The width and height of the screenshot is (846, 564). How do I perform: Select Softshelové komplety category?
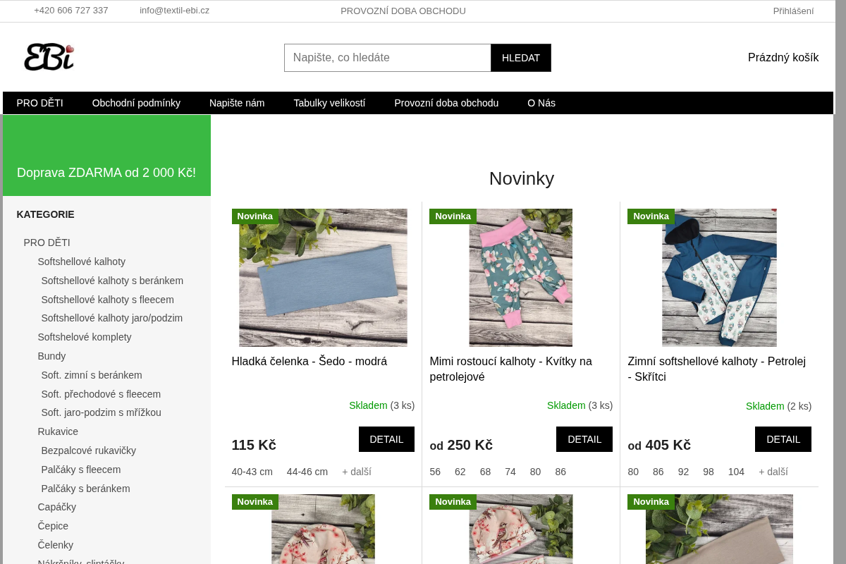click(x=85, y=337)
